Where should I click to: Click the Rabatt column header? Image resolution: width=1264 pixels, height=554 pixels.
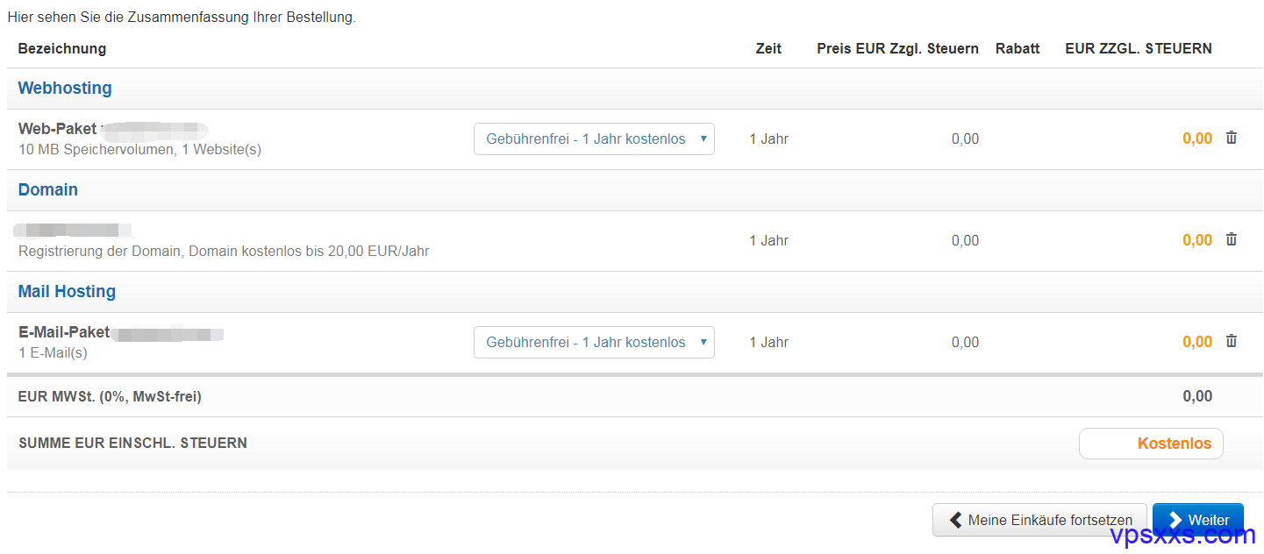(x=1018, y=49)
